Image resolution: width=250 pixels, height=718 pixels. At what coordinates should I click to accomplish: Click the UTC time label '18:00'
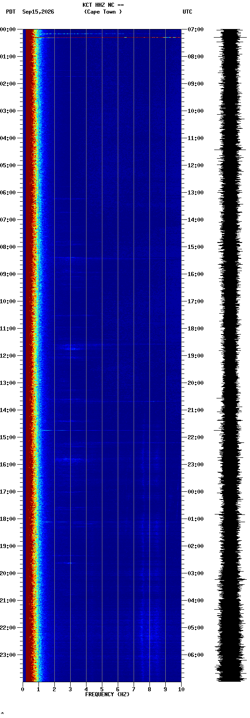(196, 329)
